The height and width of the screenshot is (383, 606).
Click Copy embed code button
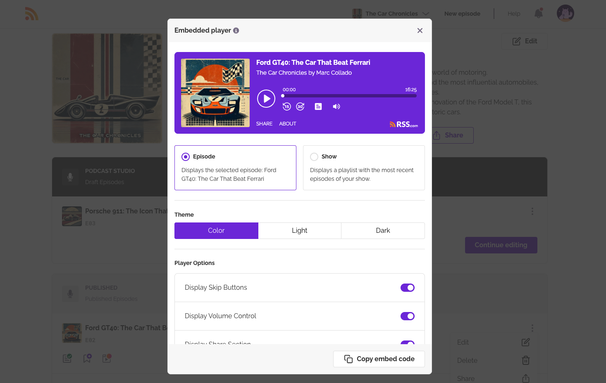379,359
